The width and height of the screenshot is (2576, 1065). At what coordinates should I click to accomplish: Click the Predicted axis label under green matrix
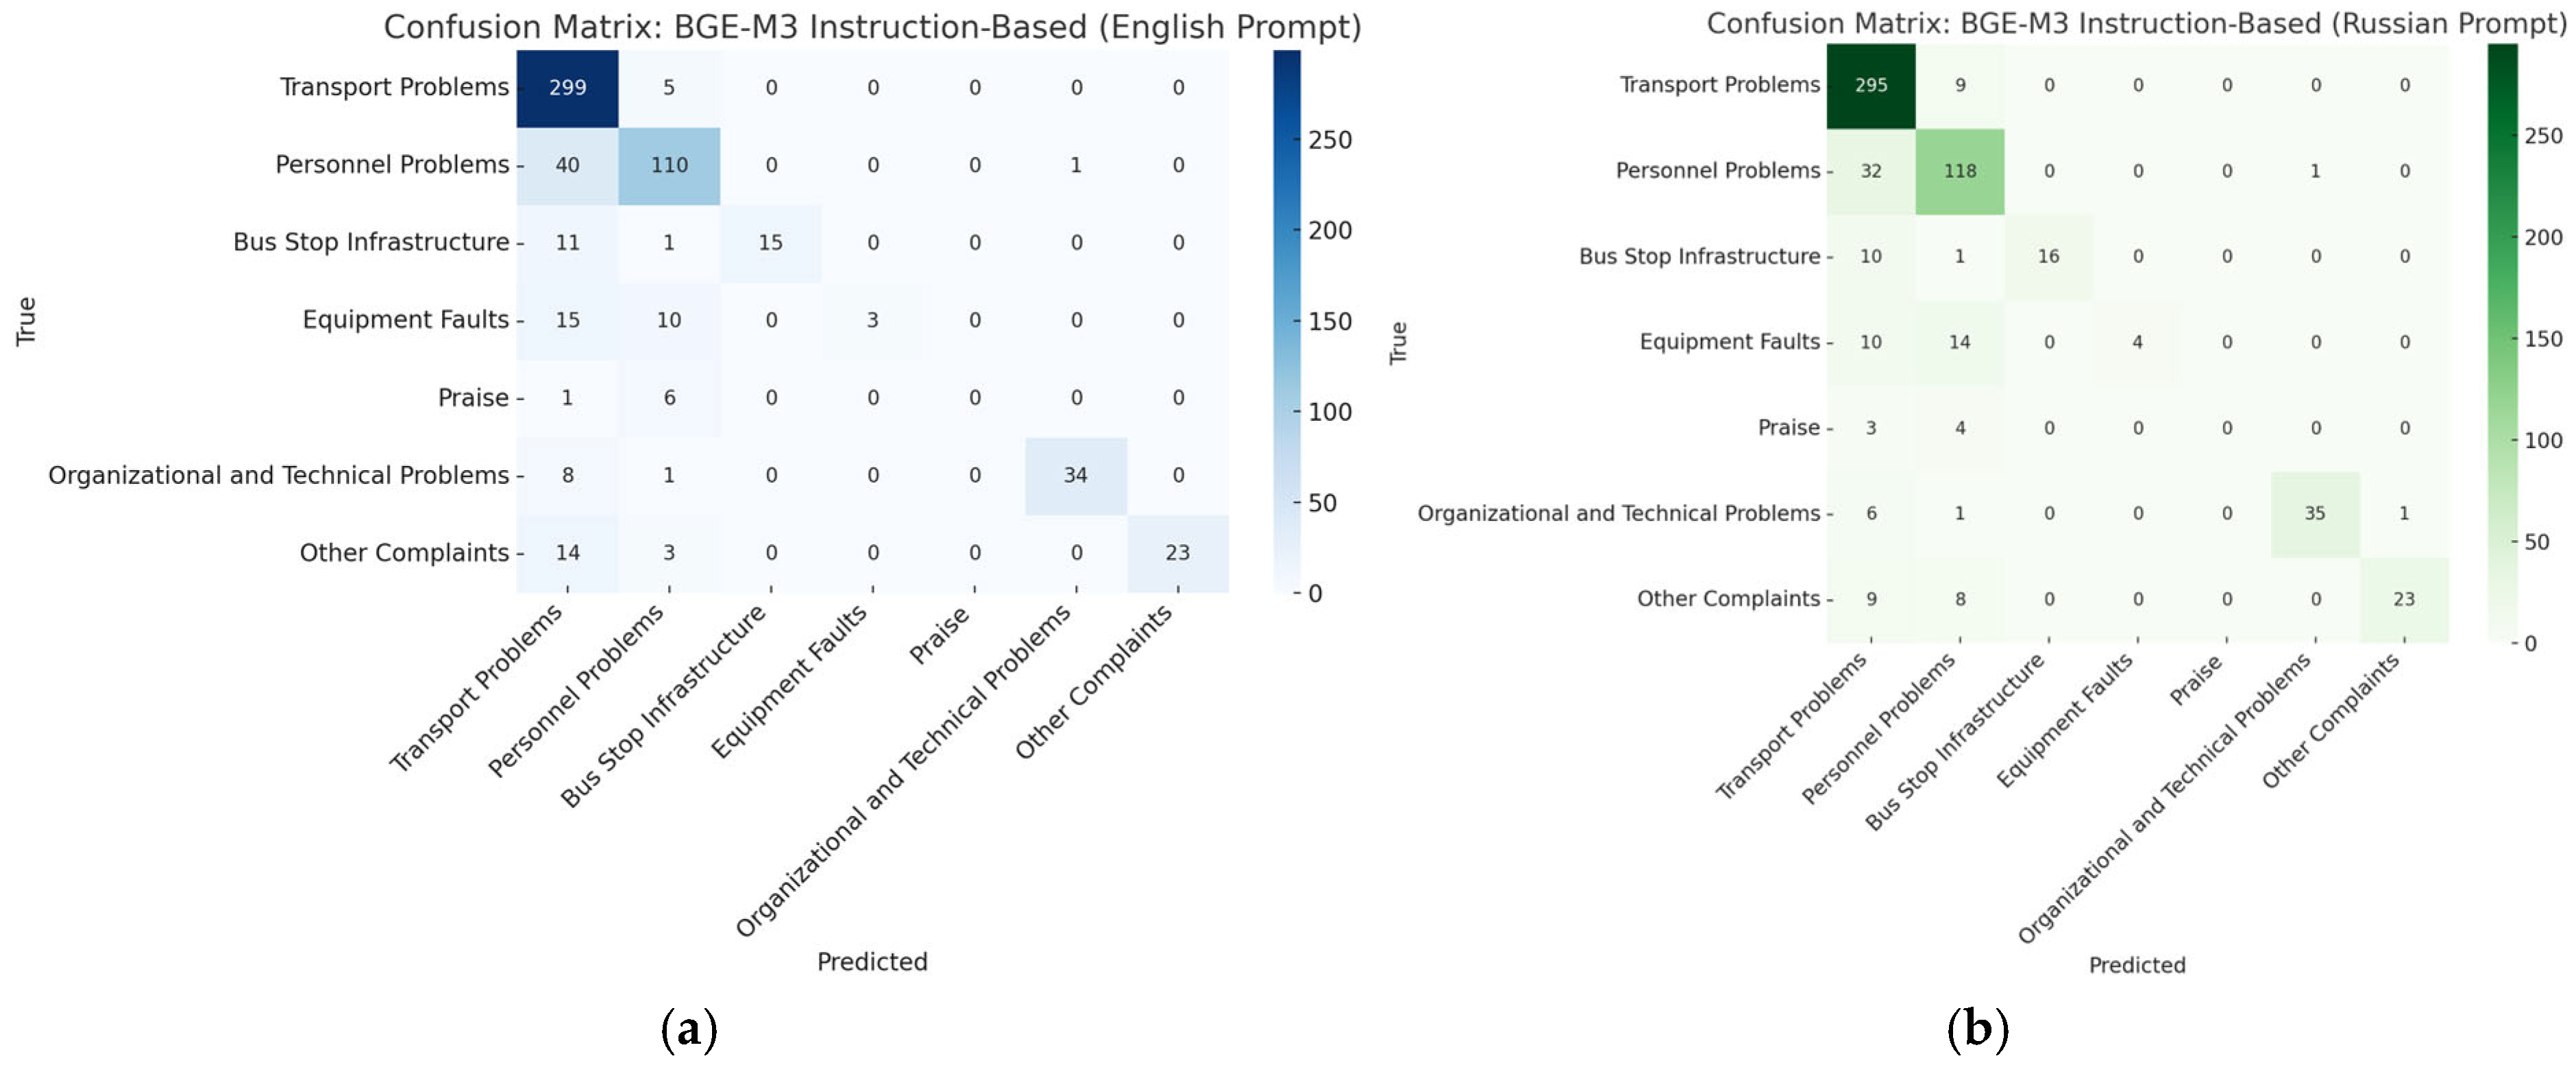(2137, 966)
